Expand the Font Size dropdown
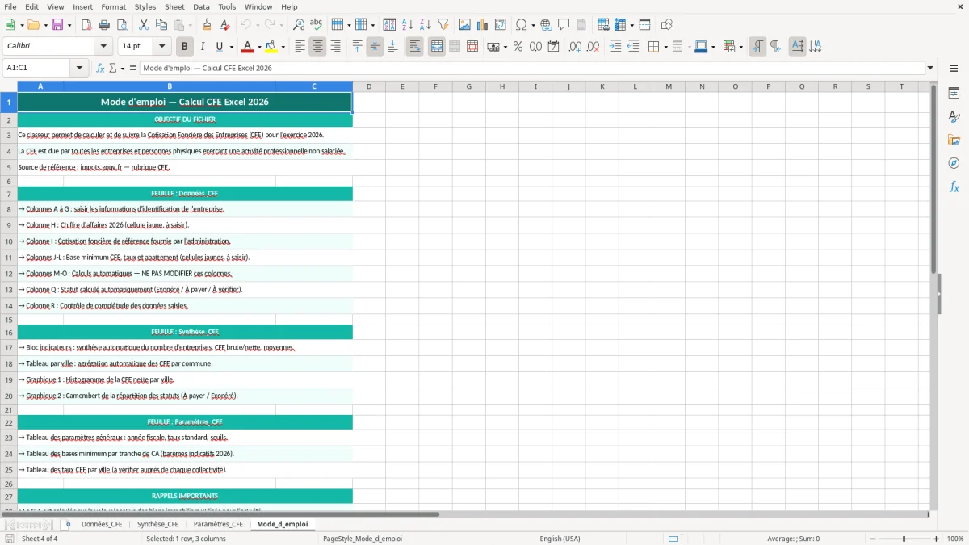 coord(161,47)
